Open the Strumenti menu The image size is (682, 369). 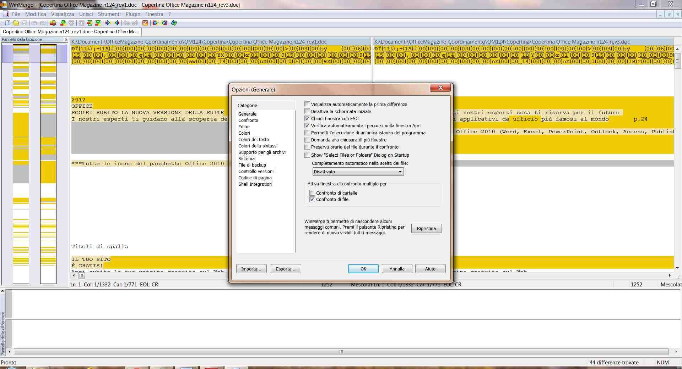[109, 14]
